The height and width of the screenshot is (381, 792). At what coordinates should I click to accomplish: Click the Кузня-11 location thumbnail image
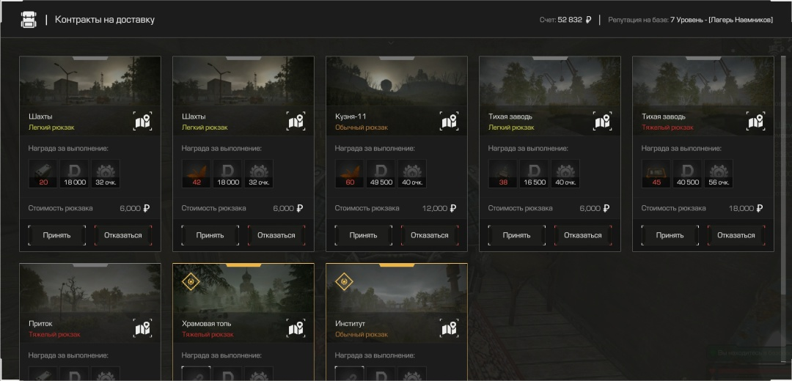coord(397,81)
